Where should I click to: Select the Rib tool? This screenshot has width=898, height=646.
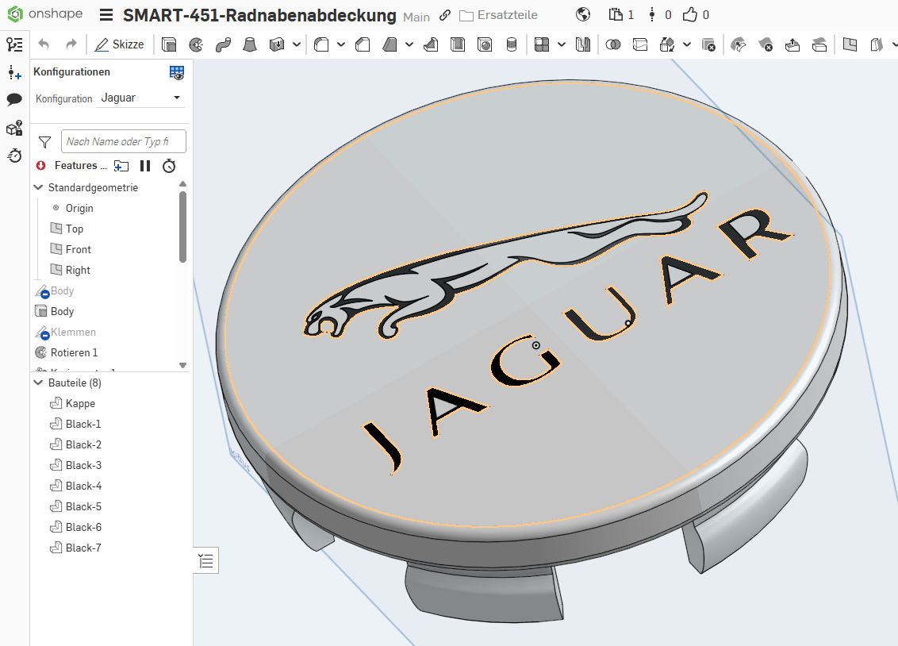click(431, 44)
